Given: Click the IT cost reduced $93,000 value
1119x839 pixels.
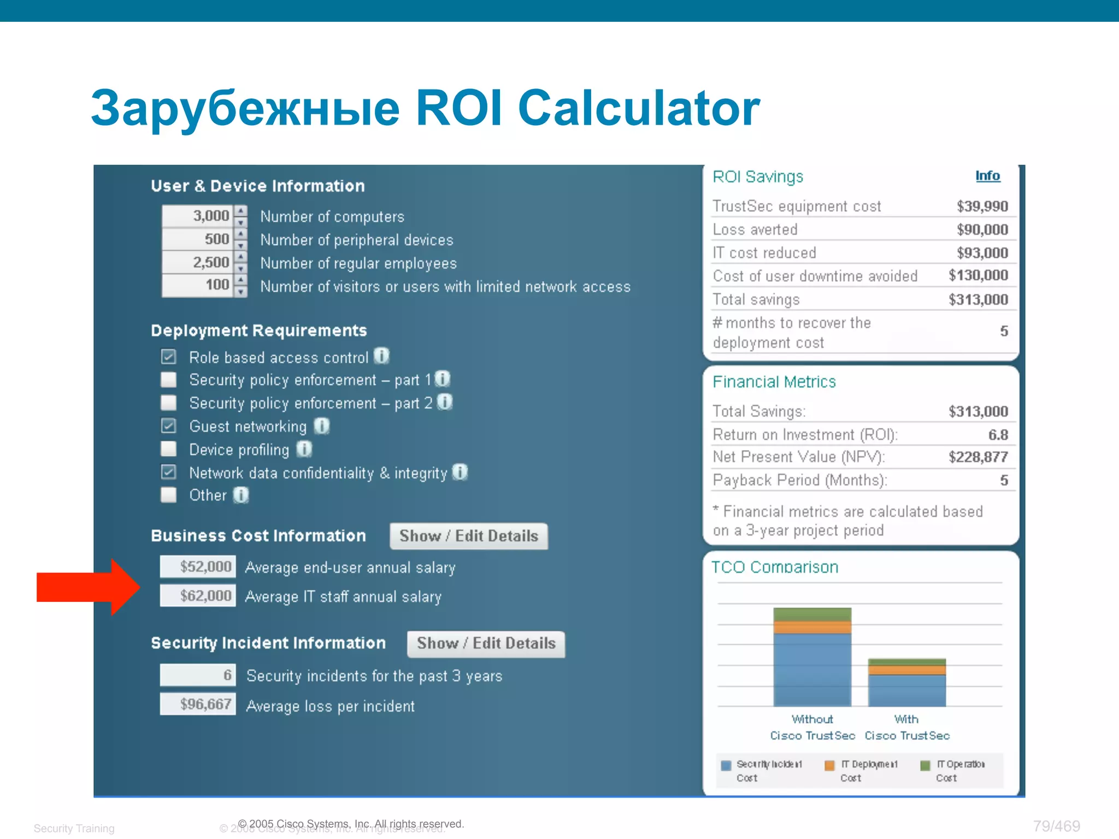Looking at the screenshot, I should point(982,253).
